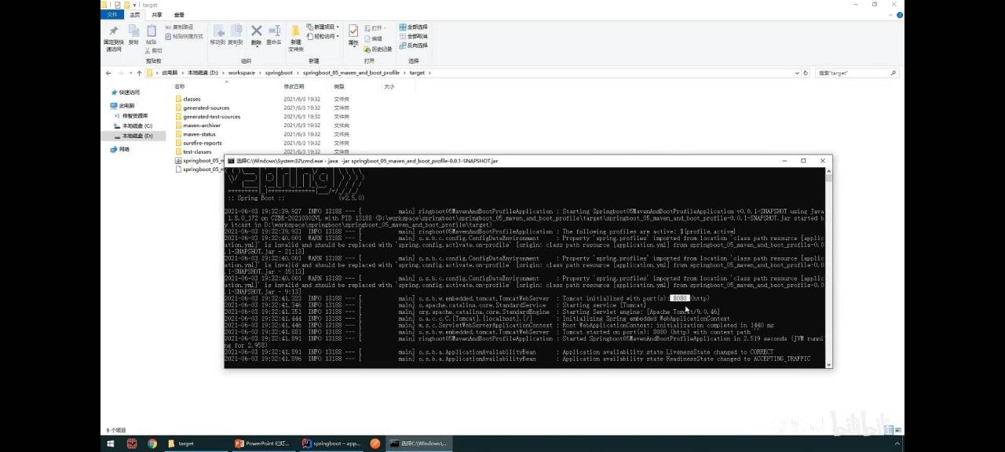
Task: Click Copy path (复制路径) in ribbon
Action: tap(179, 27)
